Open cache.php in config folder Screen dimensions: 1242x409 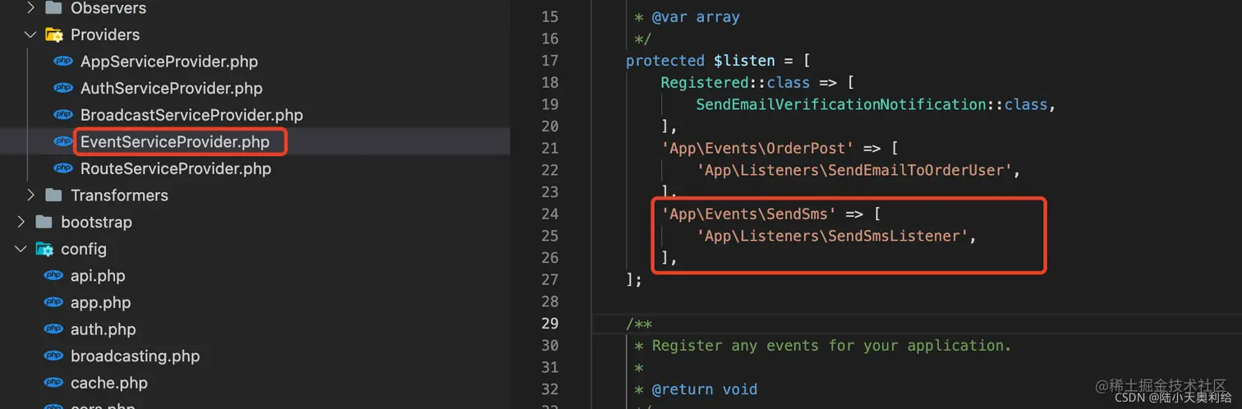[109, 383]
